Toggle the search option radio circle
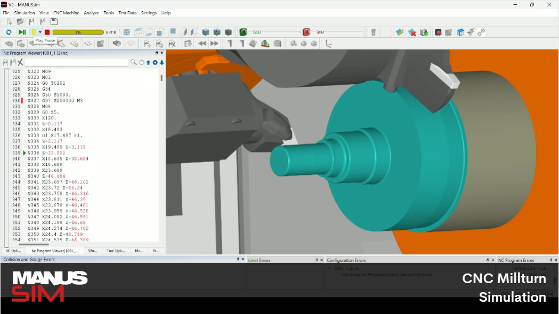Image resolution: width=559 pixels, height=314 pixels. tap(142, 62)
